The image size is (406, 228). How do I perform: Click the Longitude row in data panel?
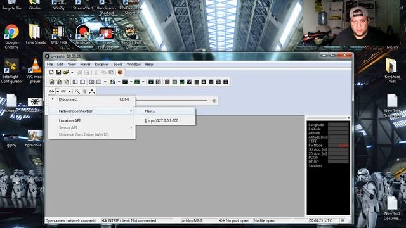[x=329, y=125]
